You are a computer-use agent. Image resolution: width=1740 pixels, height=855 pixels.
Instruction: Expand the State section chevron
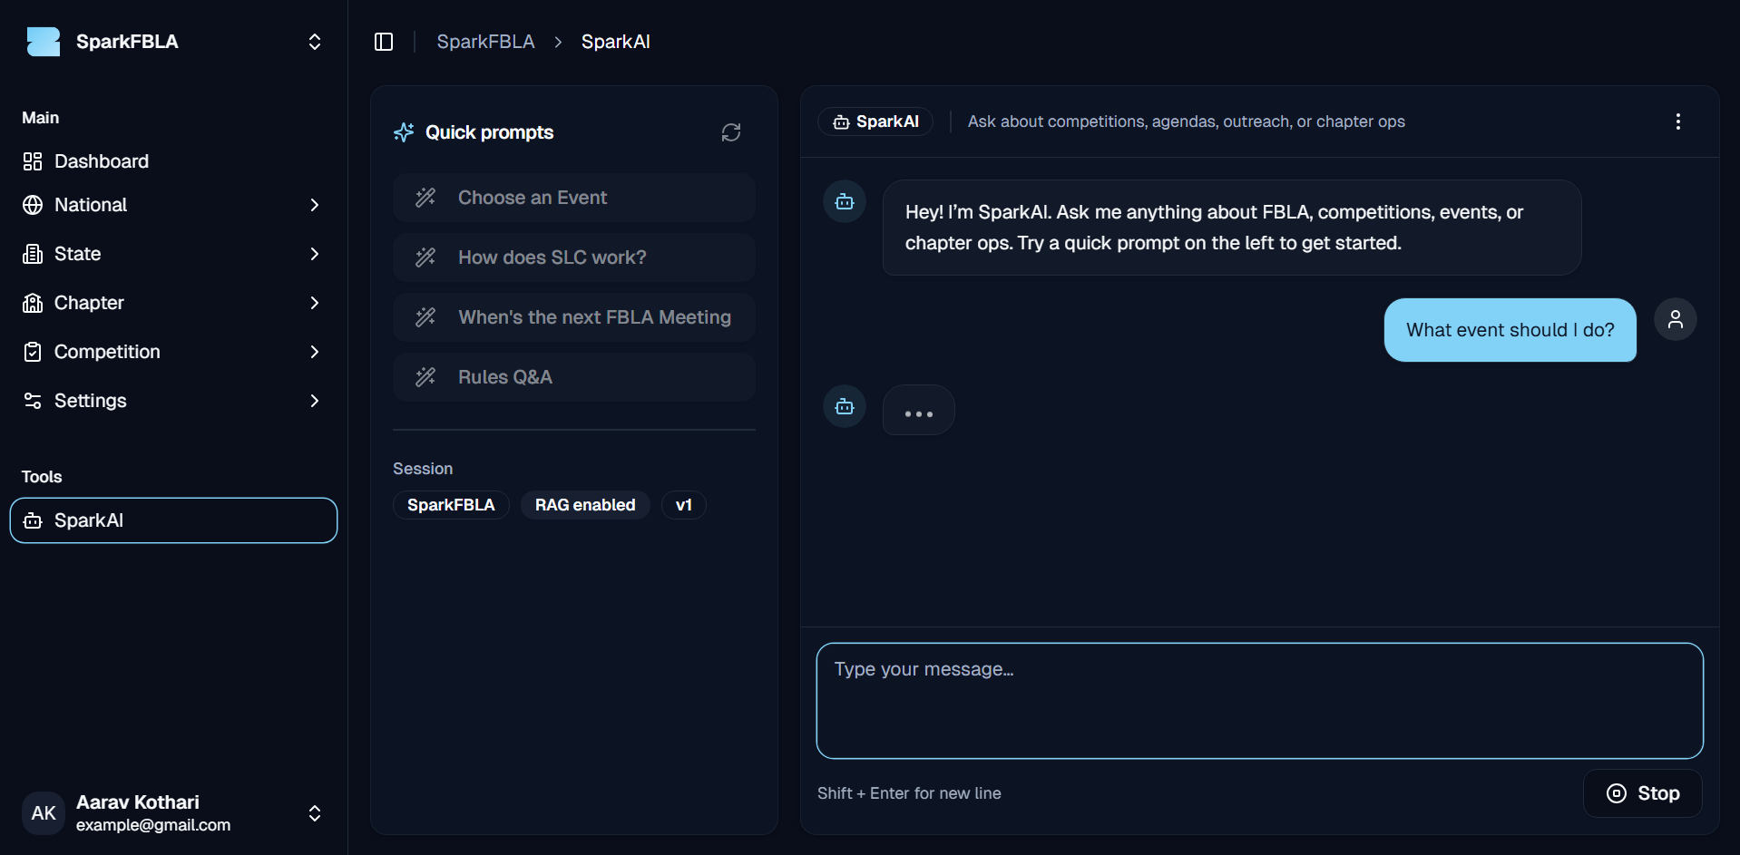click(x=315, y=254)
